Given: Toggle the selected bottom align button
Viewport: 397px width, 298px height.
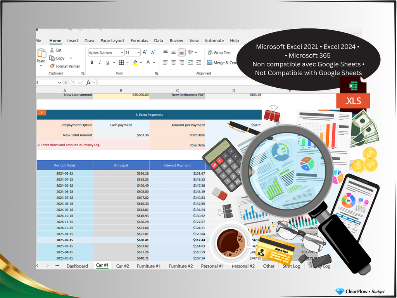Looking at the screenshot, I should click(181, 52).
